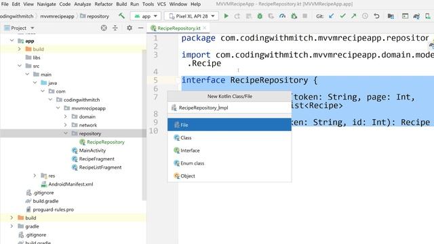Expand the gradle folder
This screenshot has height=244, width=434.
pos(12,226)
